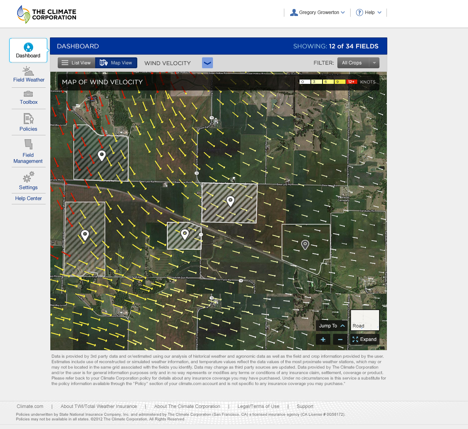This screenshot has width=468, height=429.
Task: Switch to Map View
Action: point(116,63)
